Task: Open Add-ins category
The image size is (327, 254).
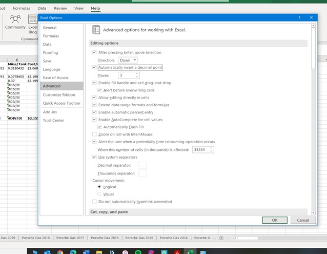Action: (x=62, y=112)
